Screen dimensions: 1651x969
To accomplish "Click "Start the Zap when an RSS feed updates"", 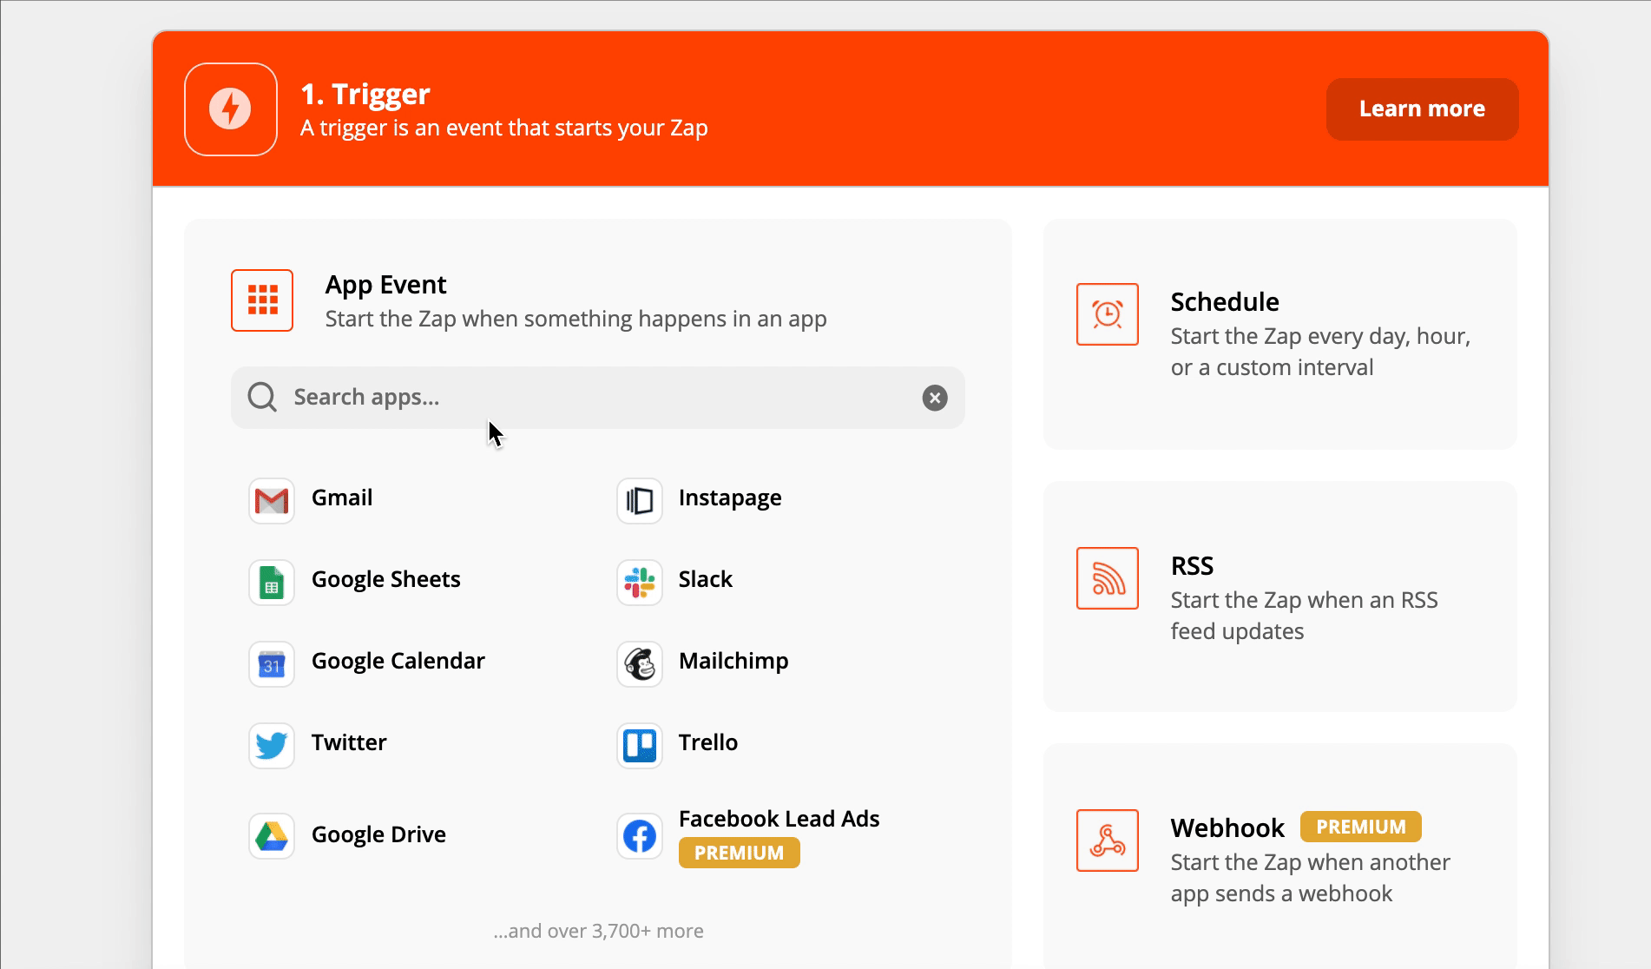I will coord(1304,616).
